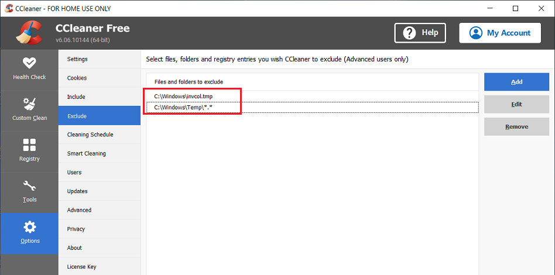Image resolution: width=555 pixels, height=275 pixels.
Task: Select the C:\Windows\invcol.tmp entry
Action: click(183, 96)
